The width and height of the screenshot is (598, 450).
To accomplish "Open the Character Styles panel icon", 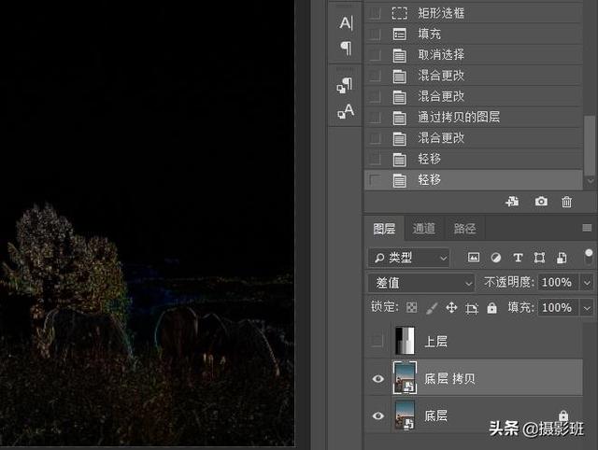I will (346, 112).
